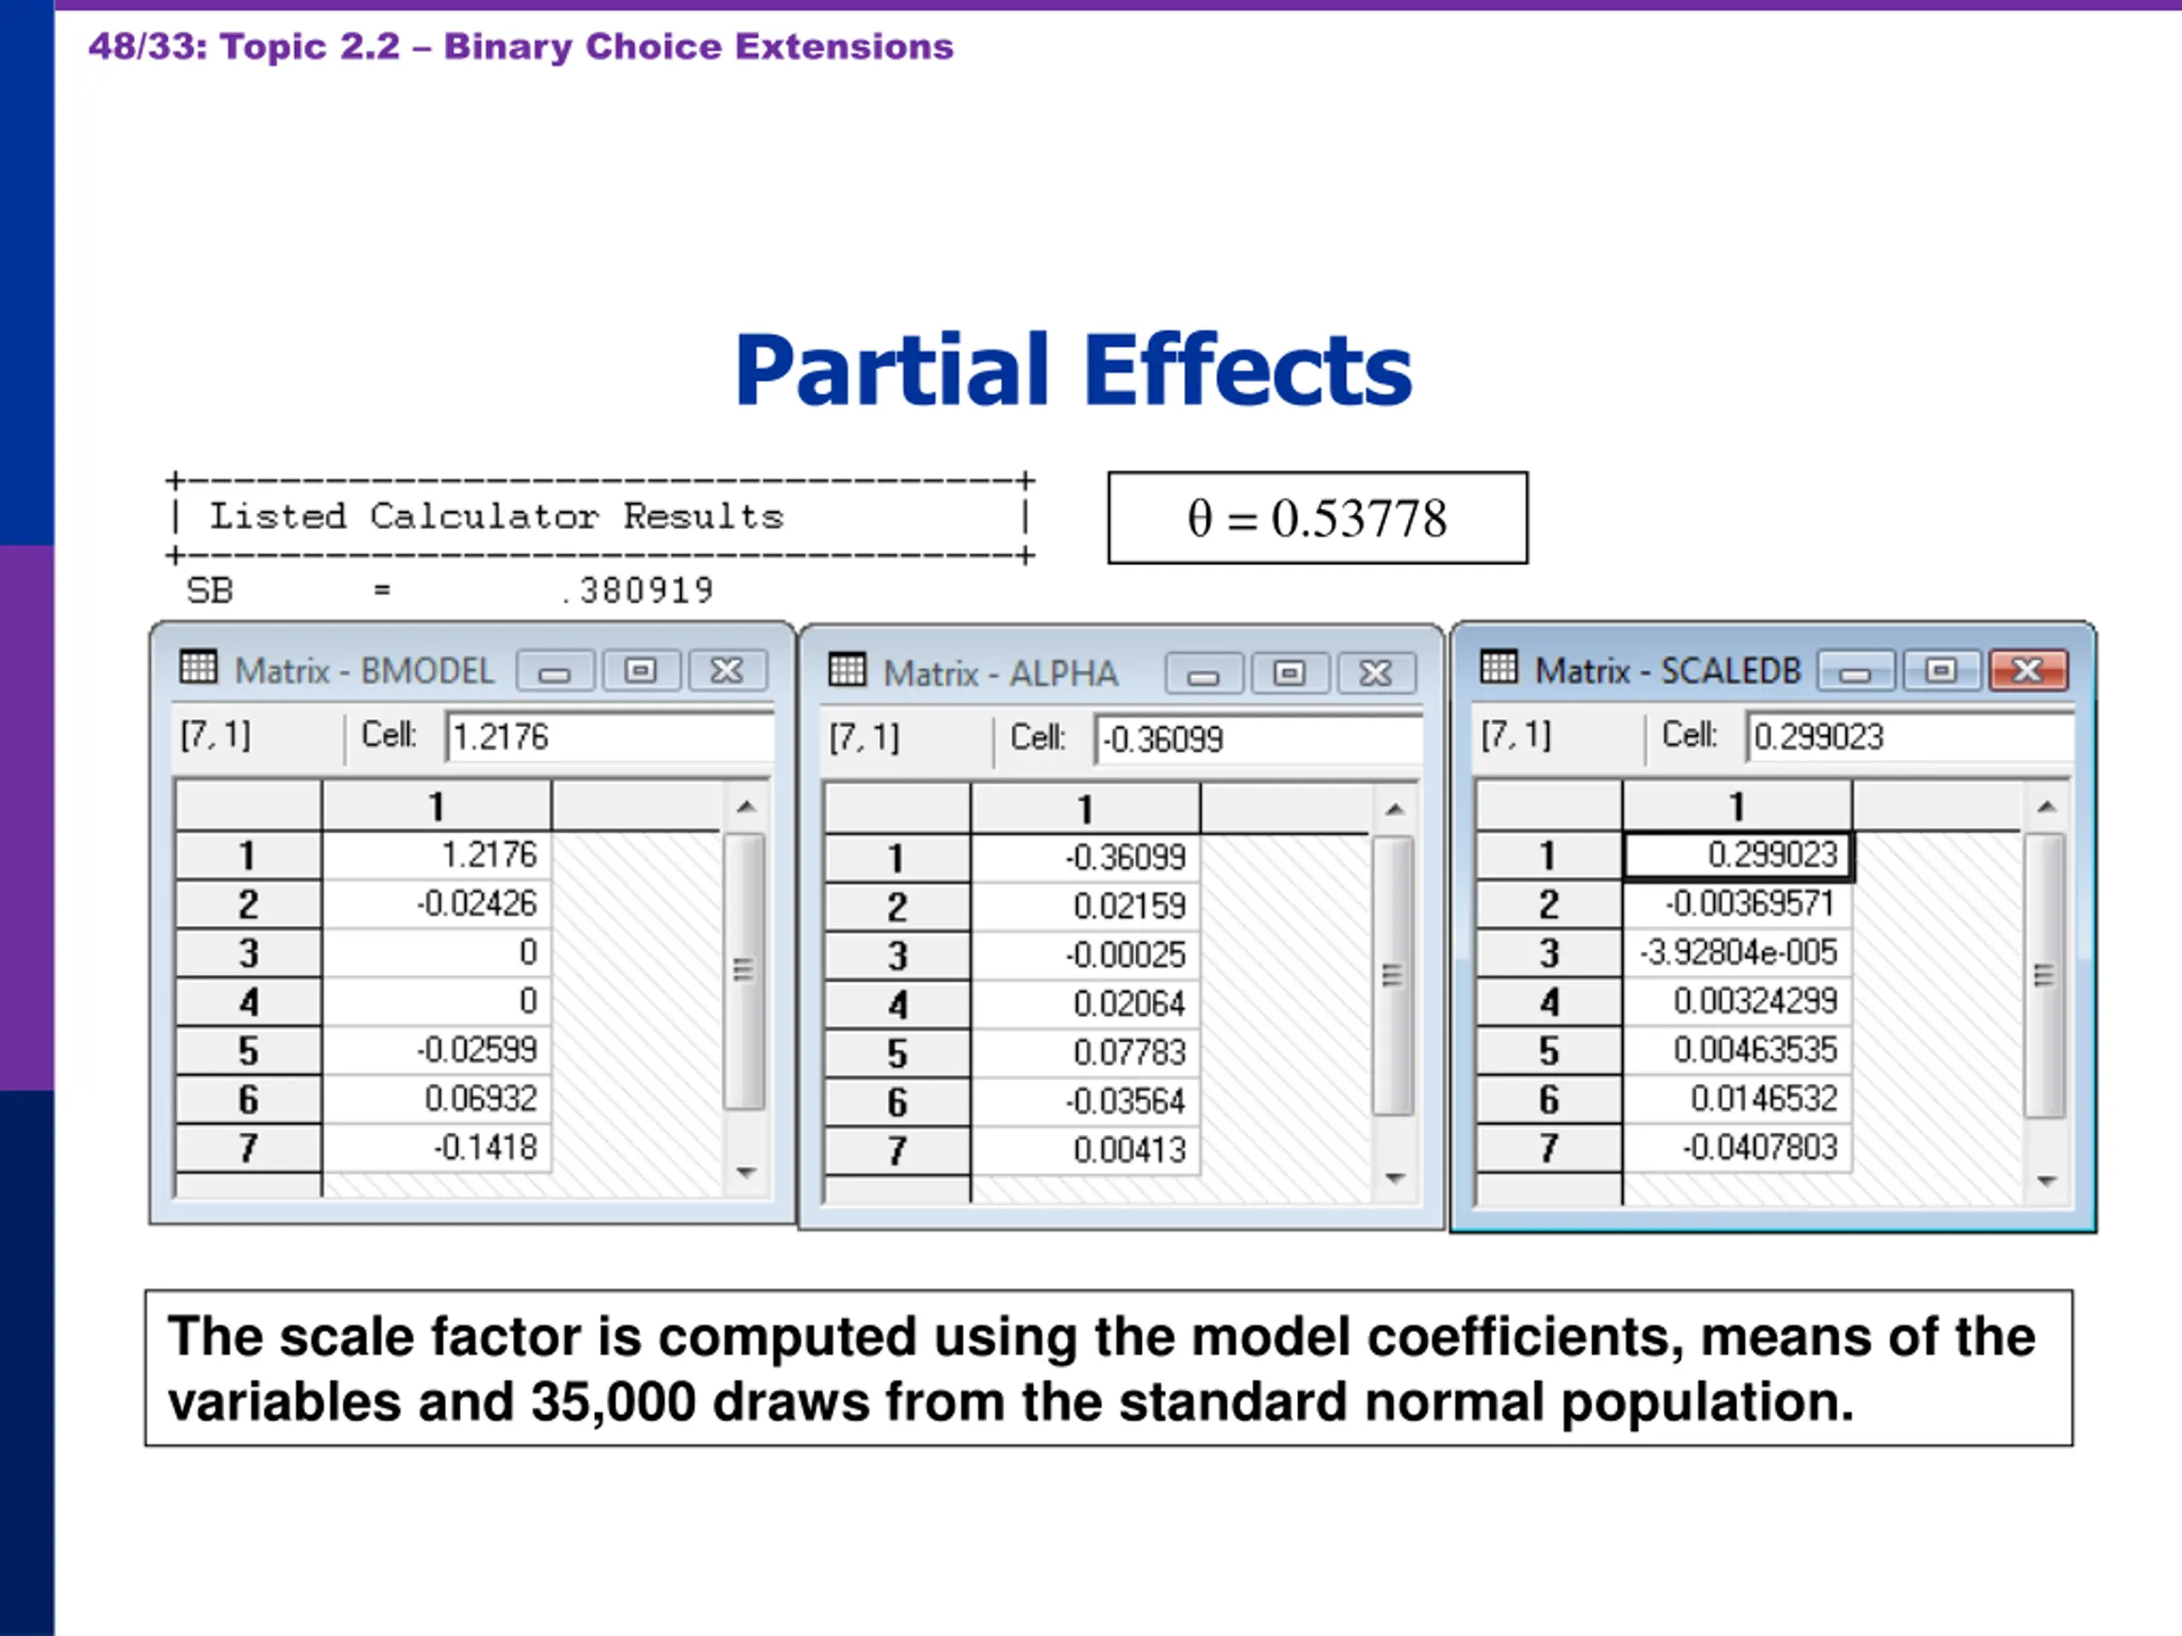The image size is (2182, 1636).
Task: Select ALPHA cell with value -0.36099 in row 1
Action: 1085,858
